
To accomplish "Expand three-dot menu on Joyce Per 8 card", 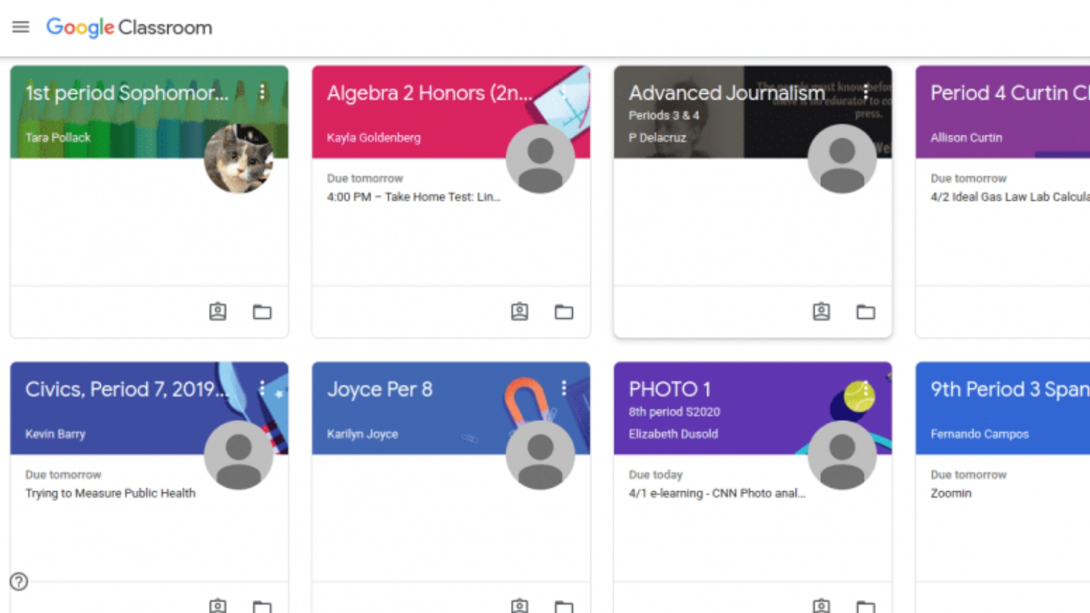I will [x=564, y=388].
